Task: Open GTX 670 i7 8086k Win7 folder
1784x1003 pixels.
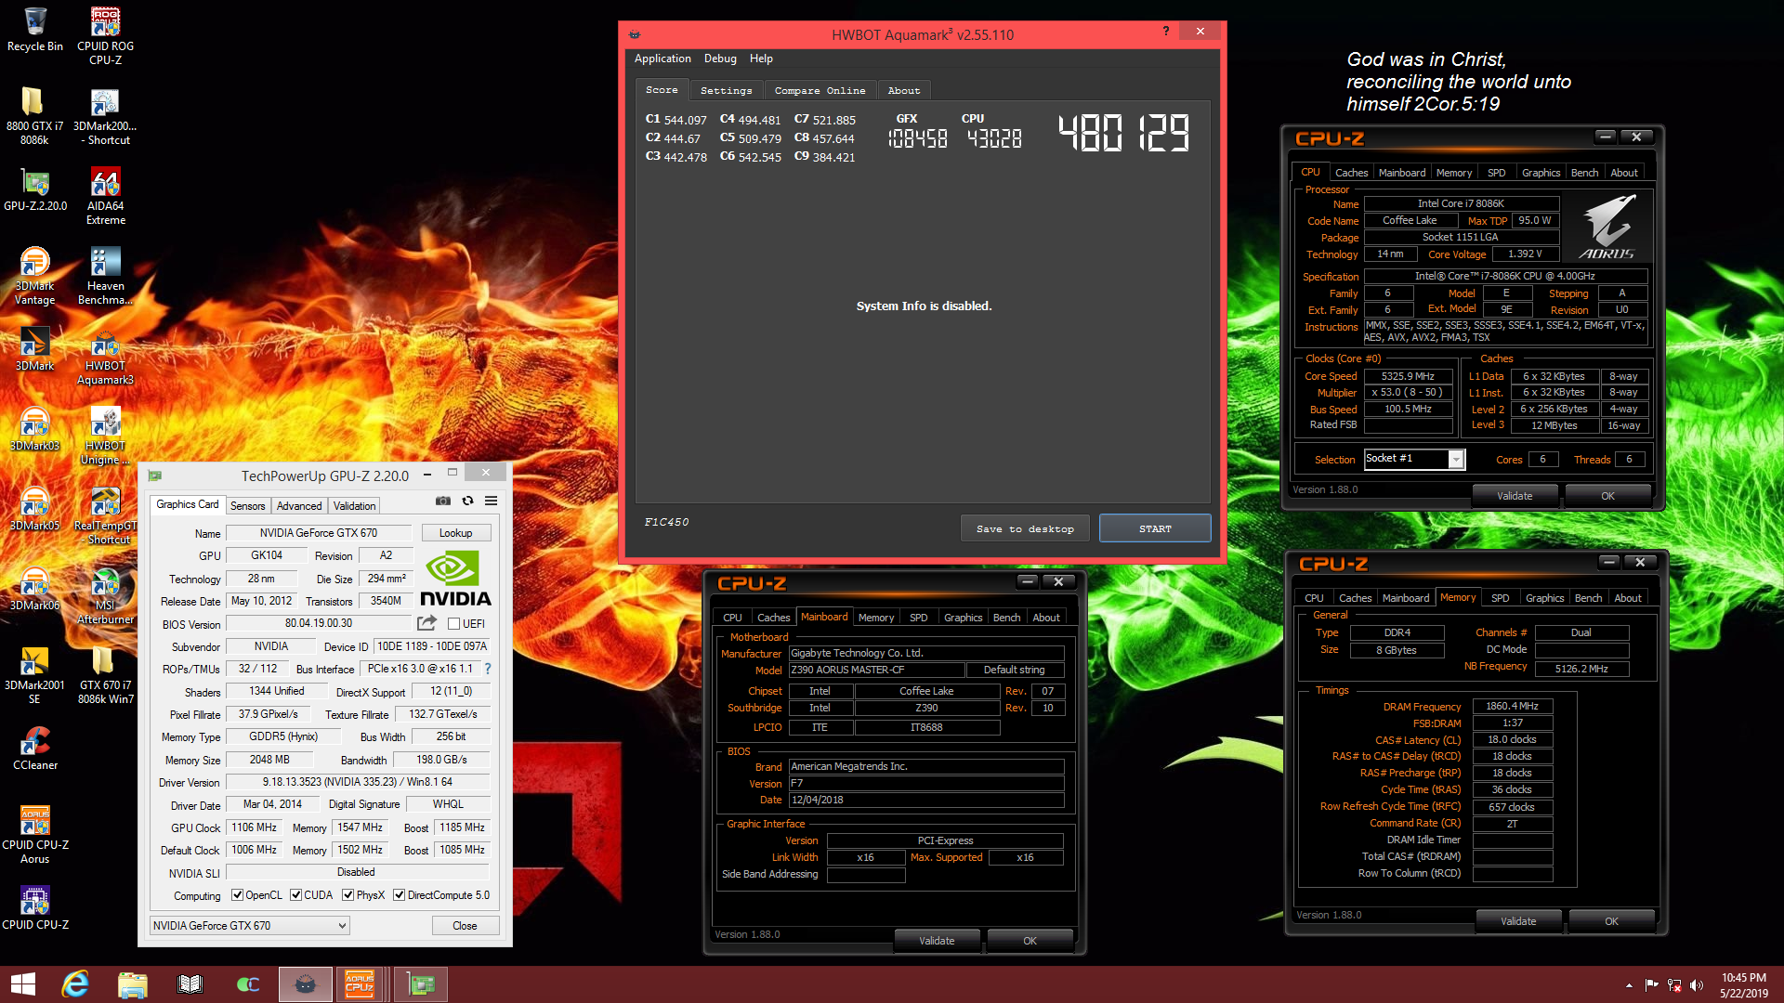Action: pyautogui.click(x=105, y=675)
